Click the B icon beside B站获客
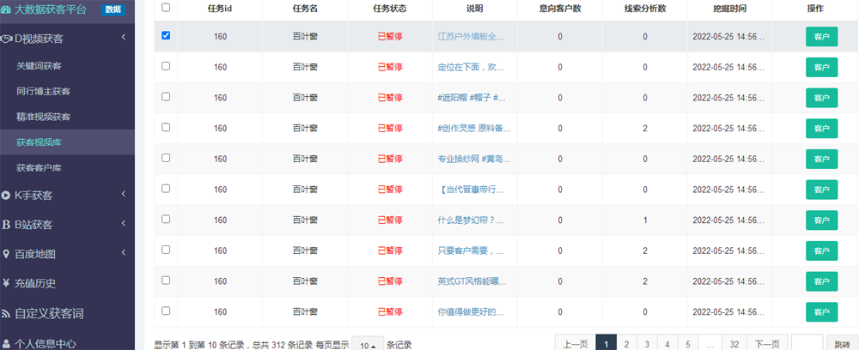 coord(7,225)
